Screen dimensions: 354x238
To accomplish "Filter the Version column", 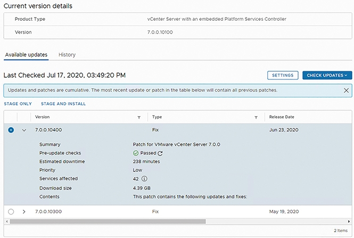I will click(x=139, y=117).
